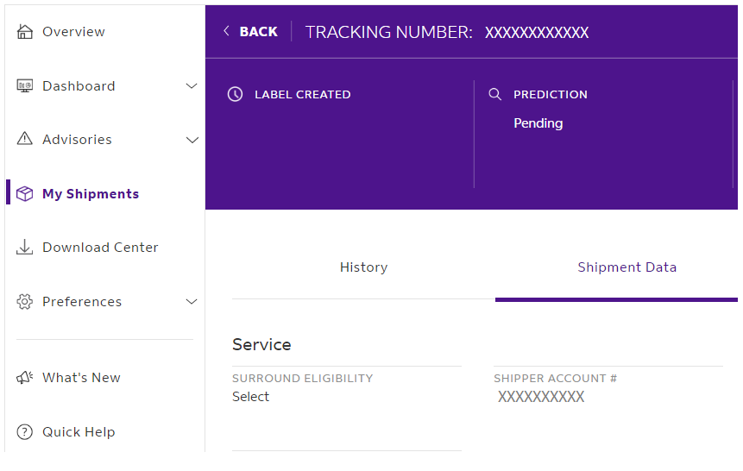Expand the Preferences submenu chevron

pyautogui.click(x=192, y=301)
